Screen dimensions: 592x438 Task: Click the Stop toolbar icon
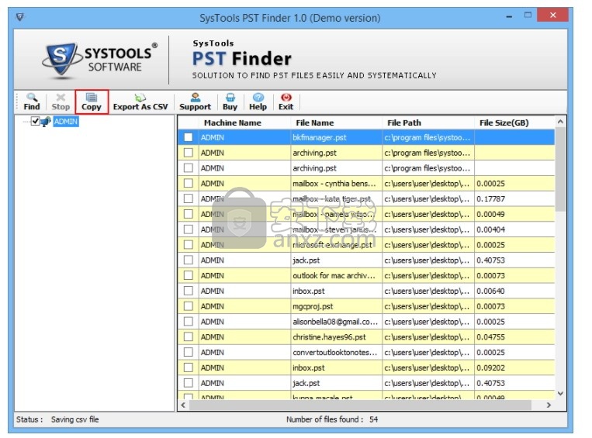click(61, 102)
